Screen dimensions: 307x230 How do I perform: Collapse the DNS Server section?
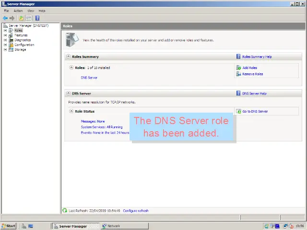point(68,93)
